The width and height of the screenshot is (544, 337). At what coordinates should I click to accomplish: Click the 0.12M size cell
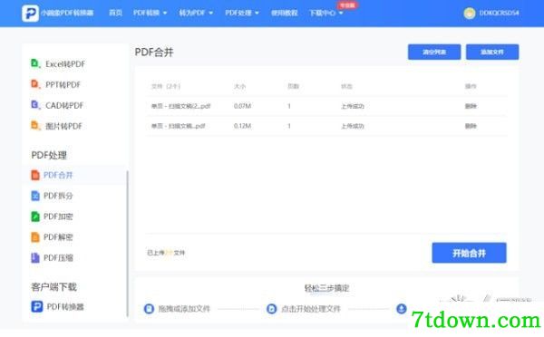click(242, 126)
